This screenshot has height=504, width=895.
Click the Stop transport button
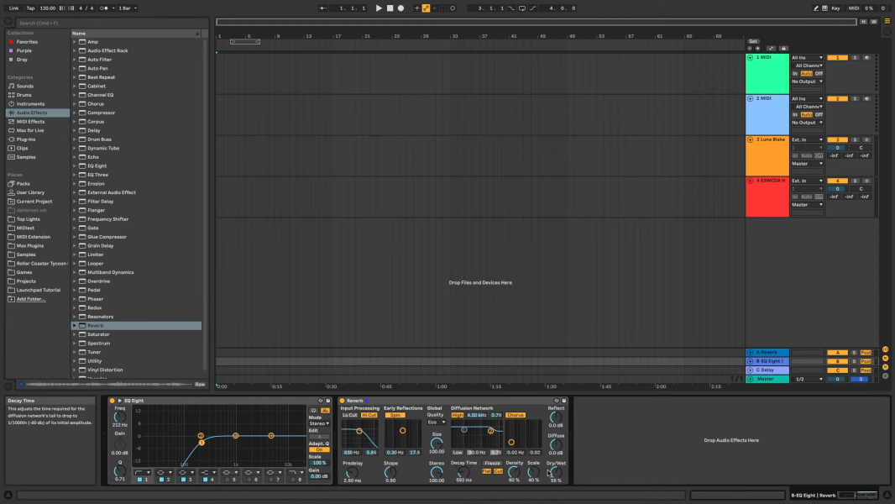pos(390,8)
